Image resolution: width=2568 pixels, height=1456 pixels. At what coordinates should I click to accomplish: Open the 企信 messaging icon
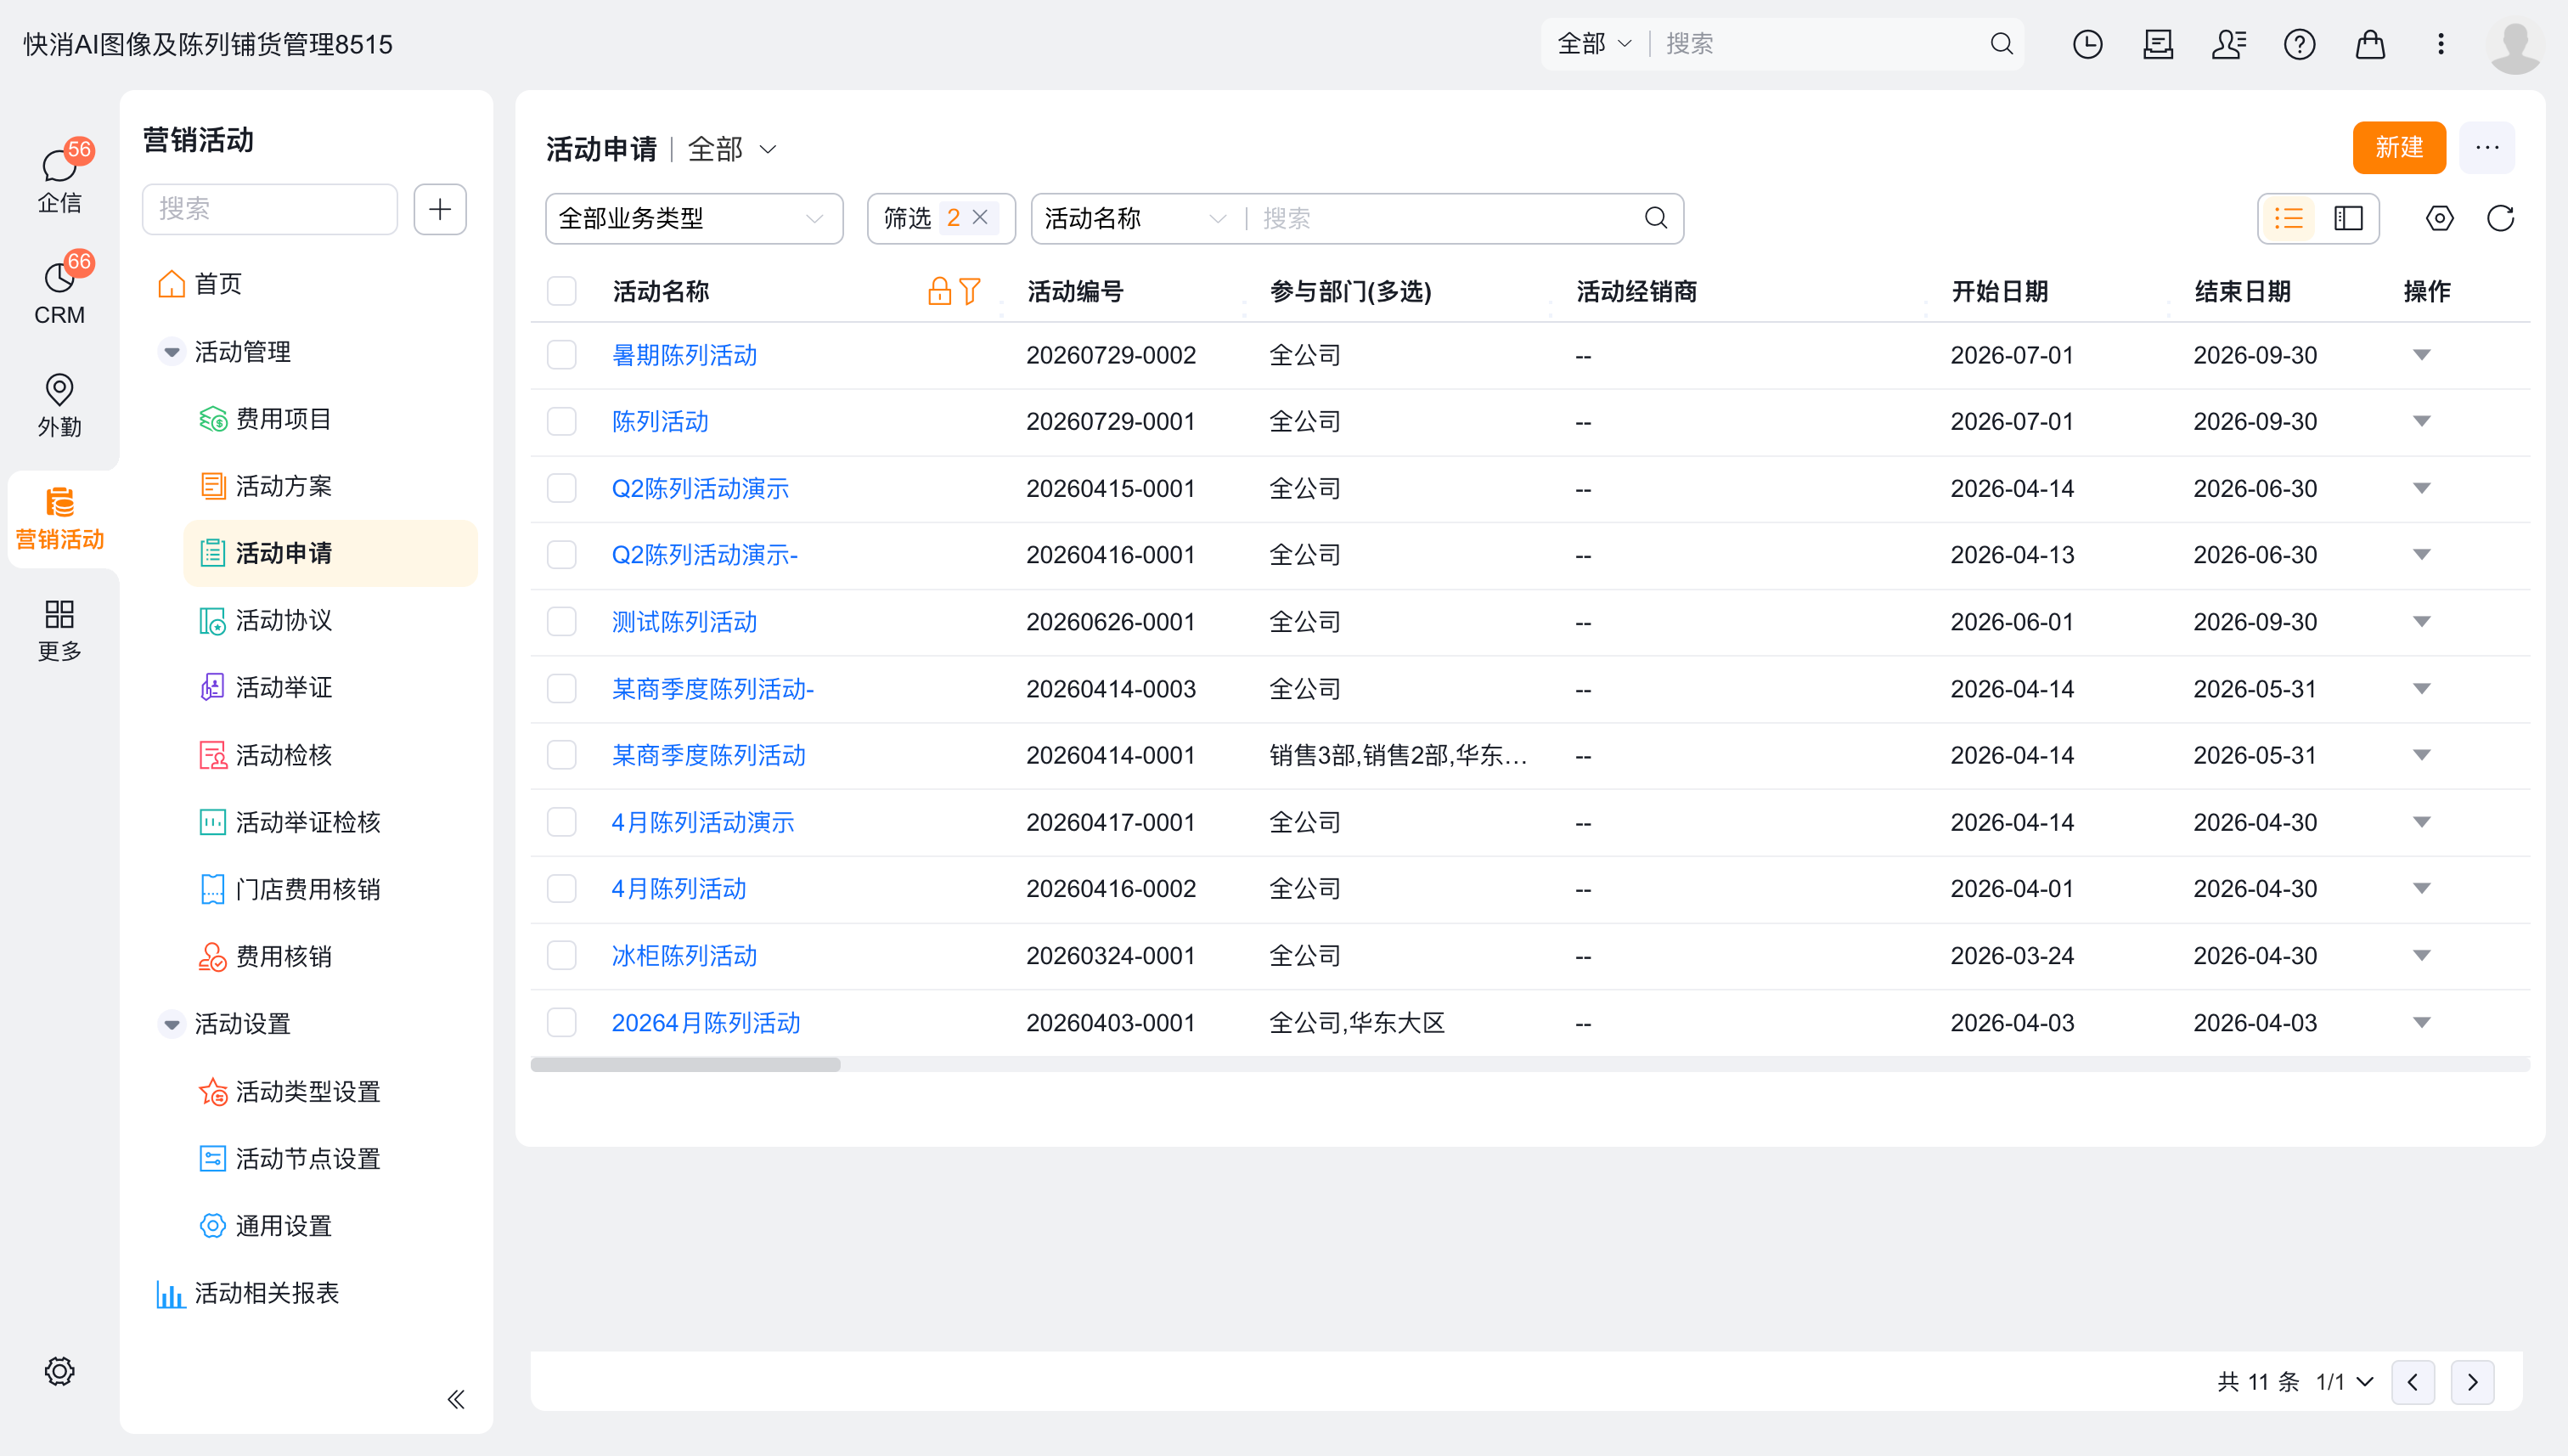click(60, 178)
